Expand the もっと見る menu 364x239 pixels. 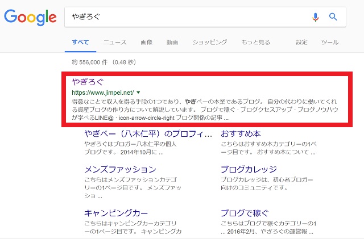[x=255, y=43]
